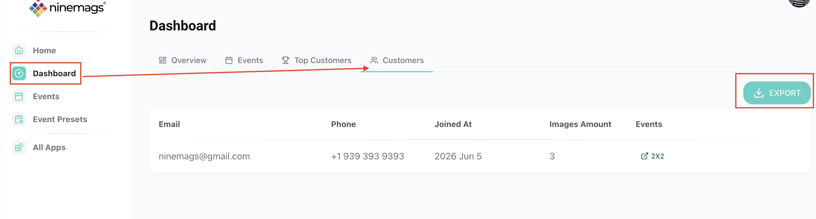Open the 2X2 event link
This screenshot has height=219, width=816.
pos(653,156)
